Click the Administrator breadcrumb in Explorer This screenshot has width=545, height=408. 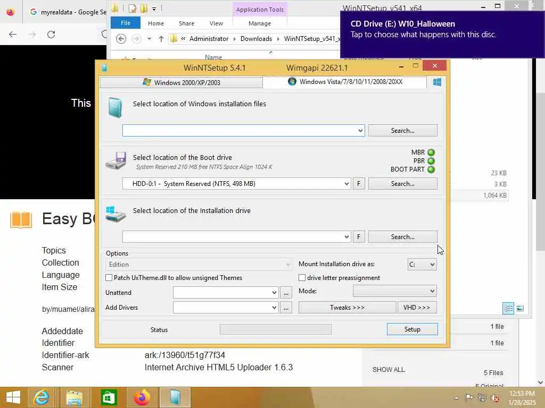click(209, 39)
